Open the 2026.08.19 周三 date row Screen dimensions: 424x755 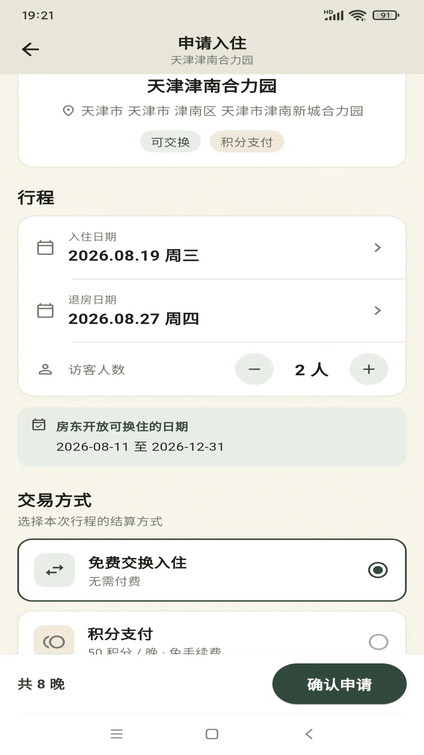click(x=212, y=248)
